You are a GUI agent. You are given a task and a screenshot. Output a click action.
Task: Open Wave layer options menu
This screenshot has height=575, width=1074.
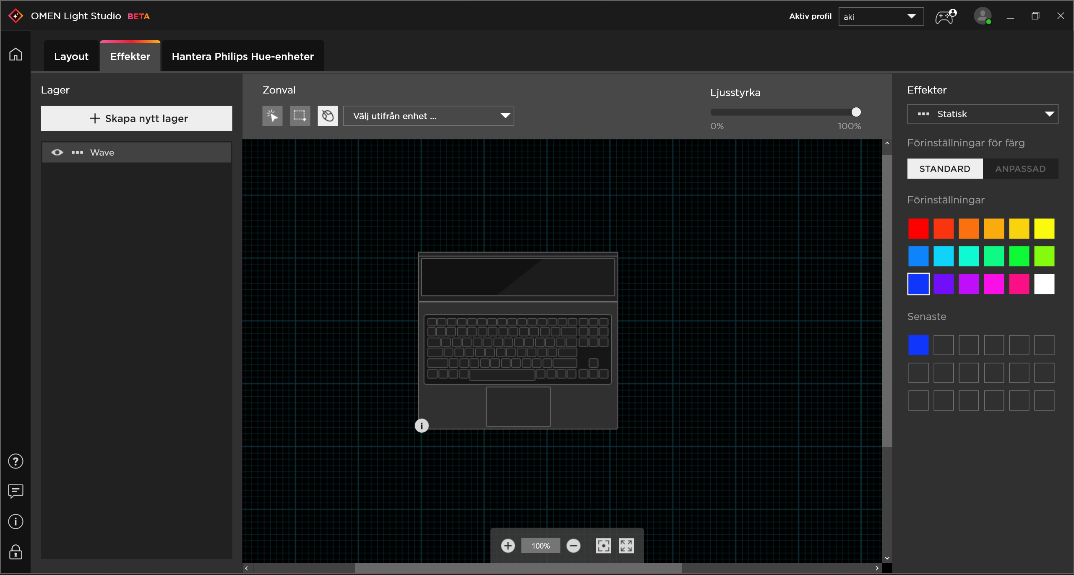[77, 152]
